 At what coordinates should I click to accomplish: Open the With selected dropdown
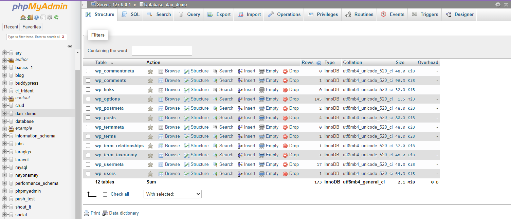pyautogui.click(x=172, y=194)
